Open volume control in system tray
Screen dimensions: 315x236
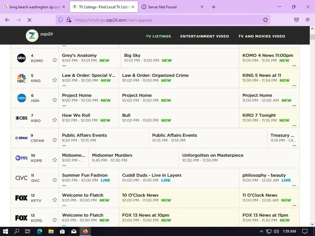(x=276, y=231)
